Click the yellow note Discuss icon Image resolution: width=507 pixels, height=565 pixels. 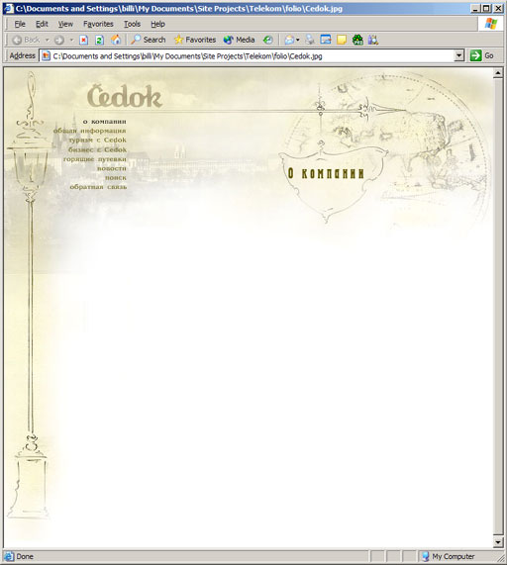pyautogui.click(x=342, y=40)
